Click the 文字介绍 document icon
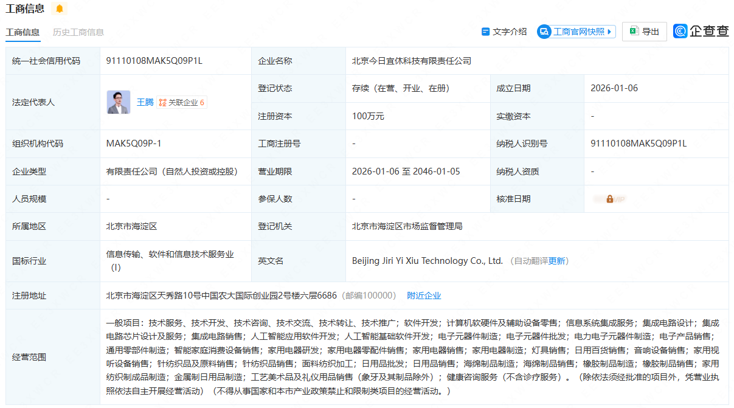This screenshot has width=734, height=408. pos(485,32)
